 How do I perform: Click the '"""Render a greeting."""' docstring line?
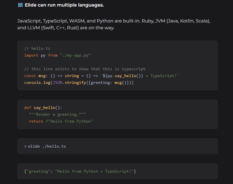57,114
